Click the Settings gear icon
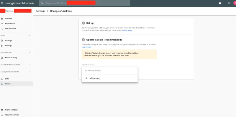 click(x=2, y=84)
